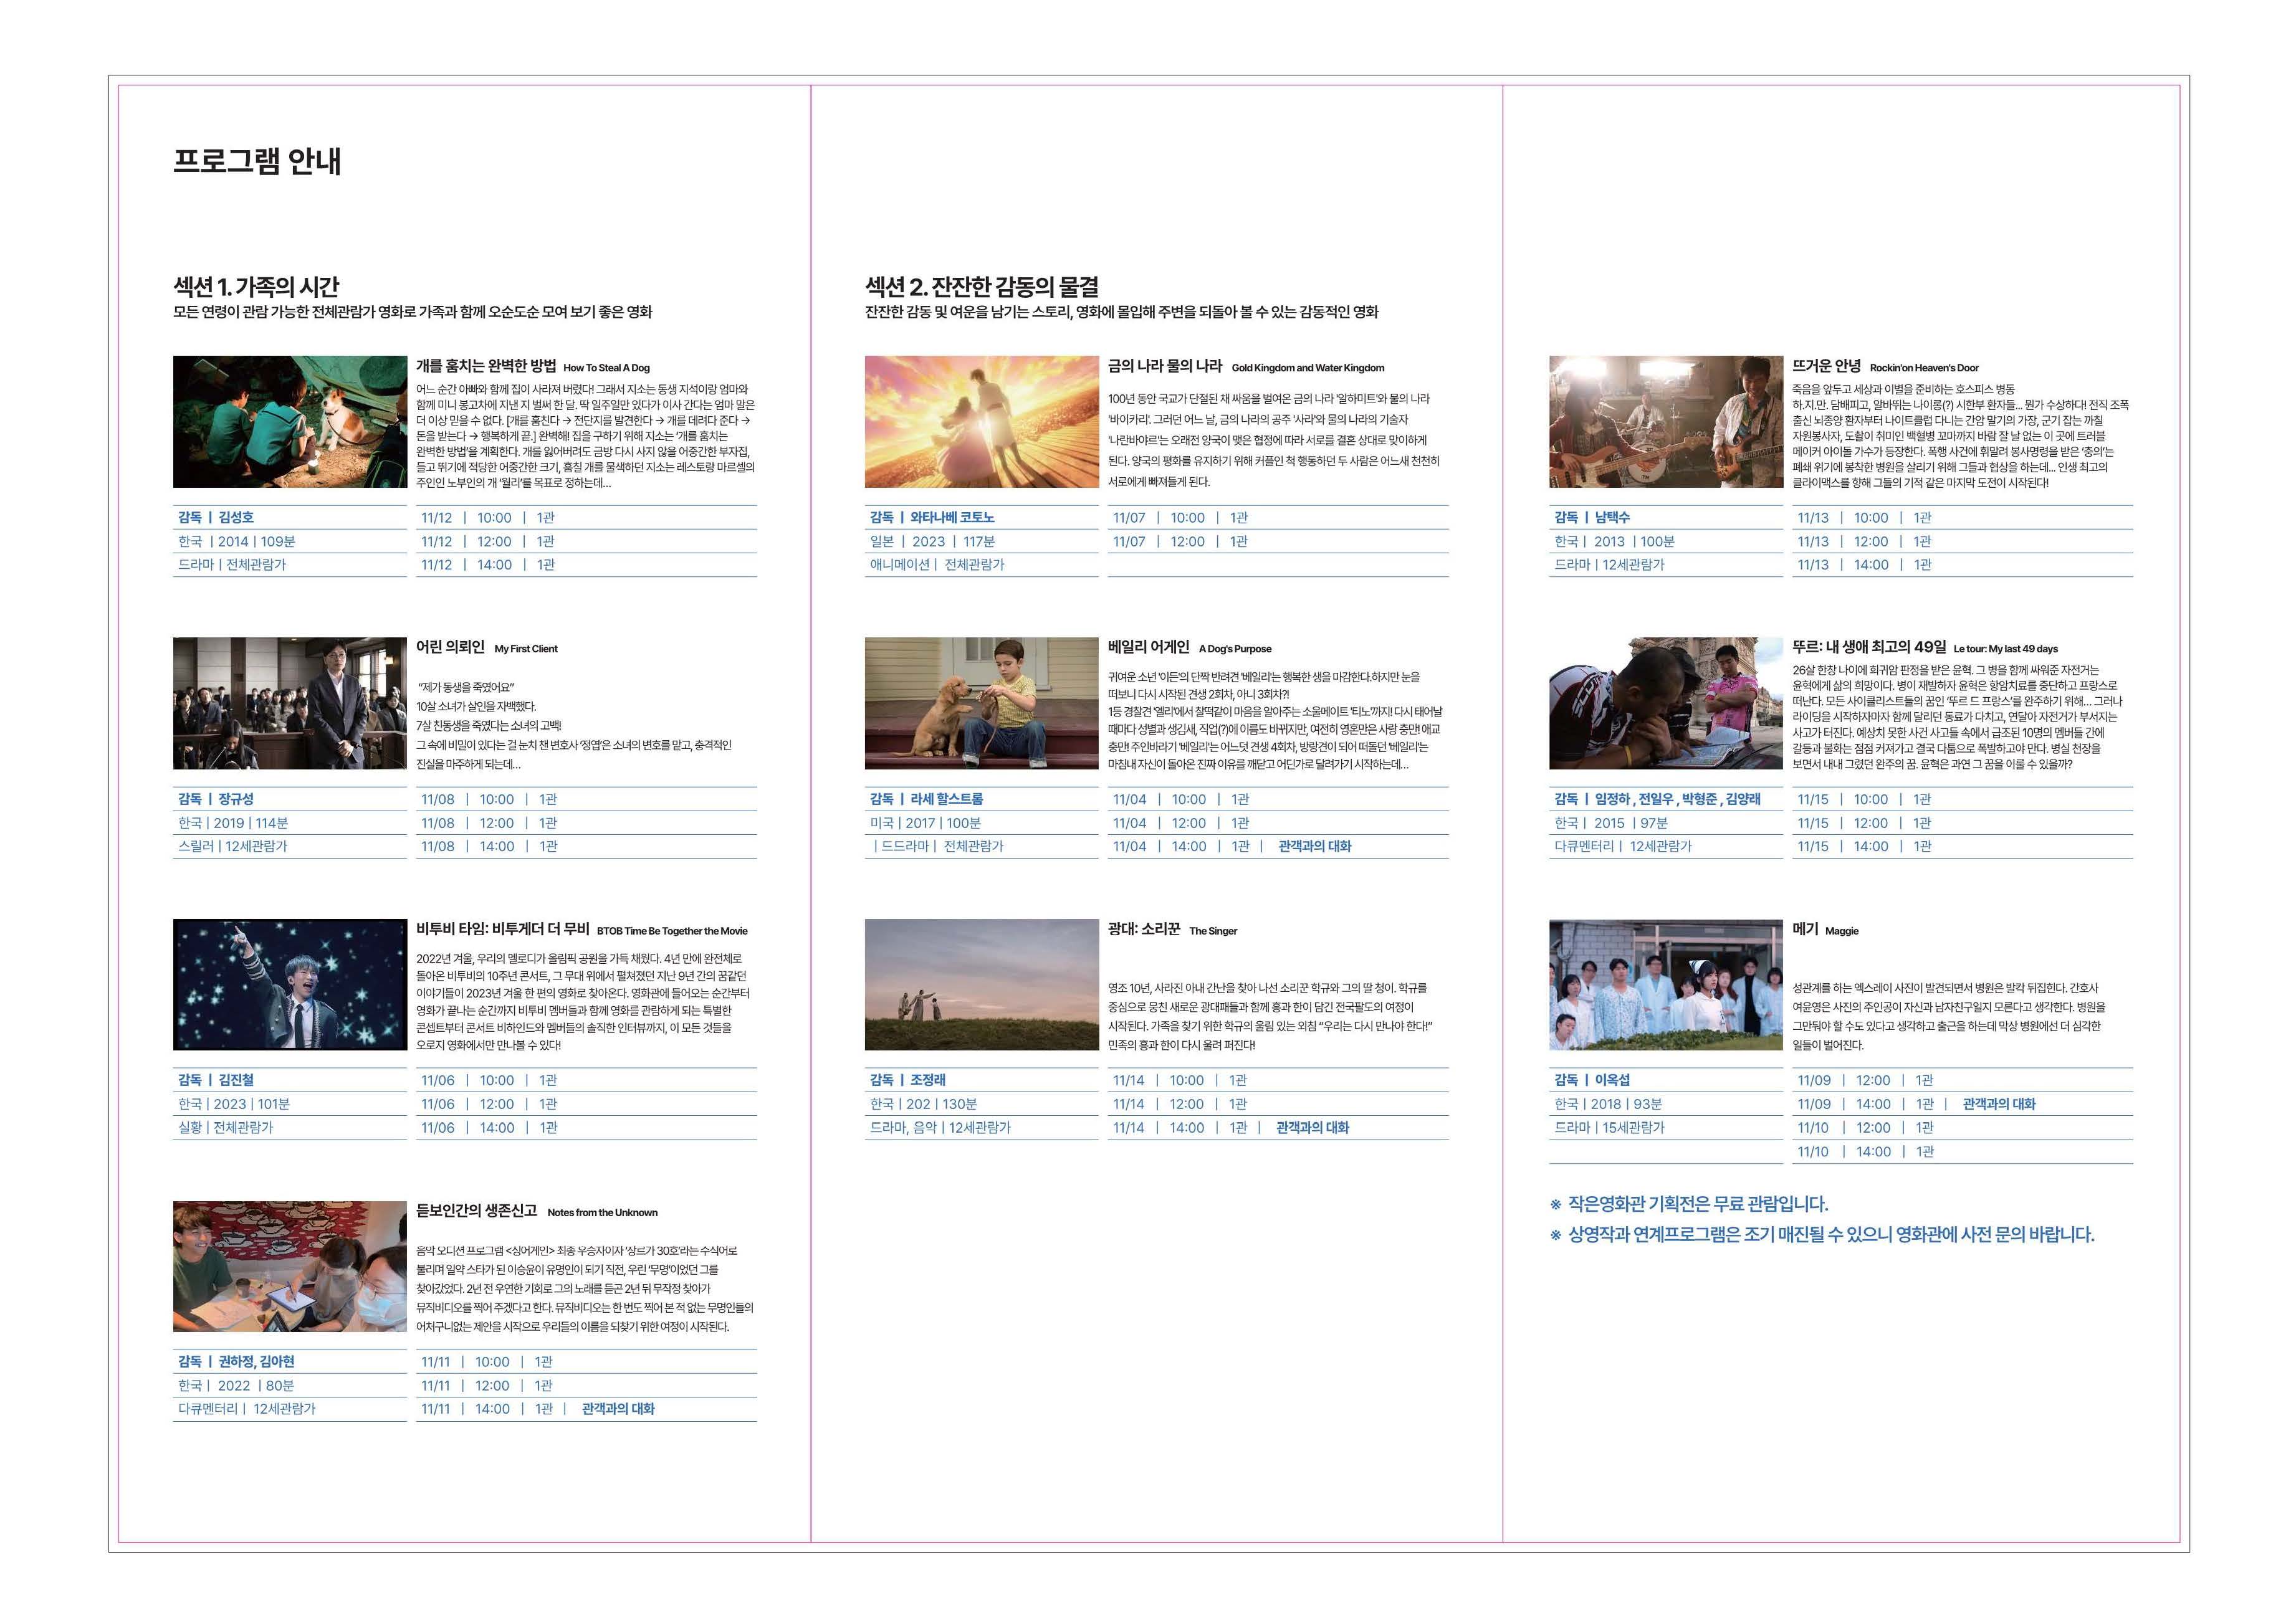The image size is (2296, 1623).
Task: Select the 섹션 2 subtitle about 감동적인 영화
Action: tap(1122, 313)
